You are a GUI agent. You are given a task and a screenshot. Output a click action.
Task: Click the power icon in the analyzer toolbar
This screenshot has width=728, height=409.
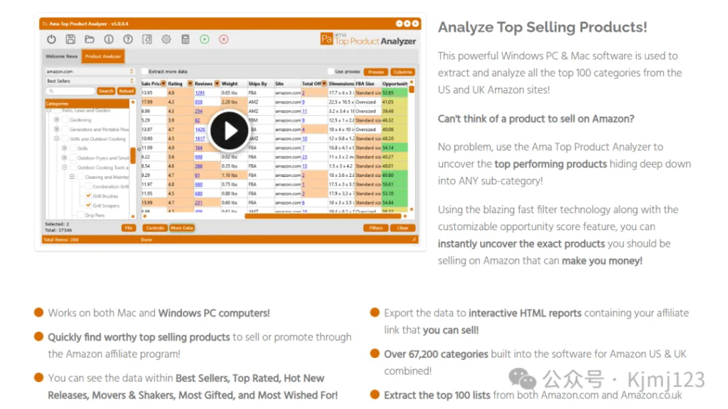click(51, 40)
